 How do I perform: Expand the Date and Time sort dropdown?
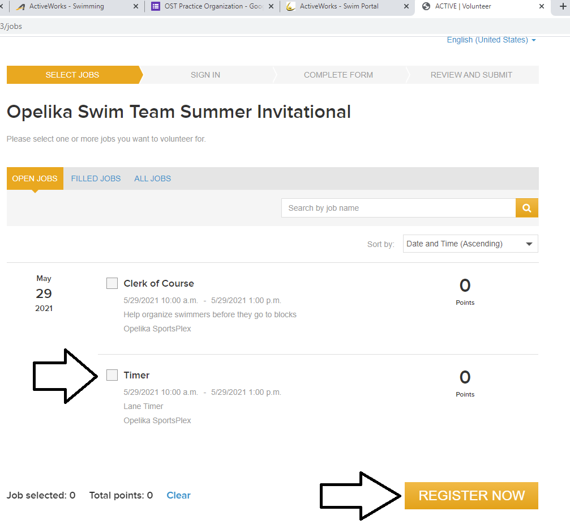click(470, 244)
